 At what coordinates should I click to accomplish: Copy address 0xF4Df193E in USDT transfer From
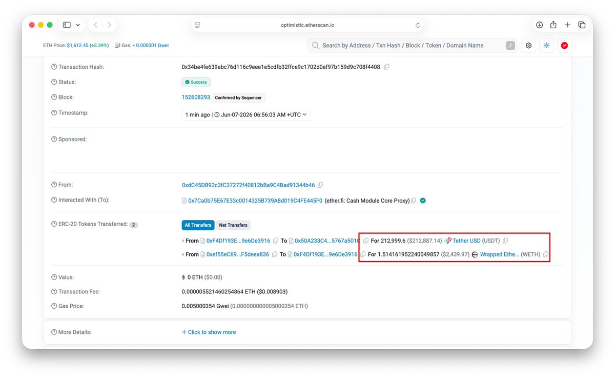coord(276,241)
